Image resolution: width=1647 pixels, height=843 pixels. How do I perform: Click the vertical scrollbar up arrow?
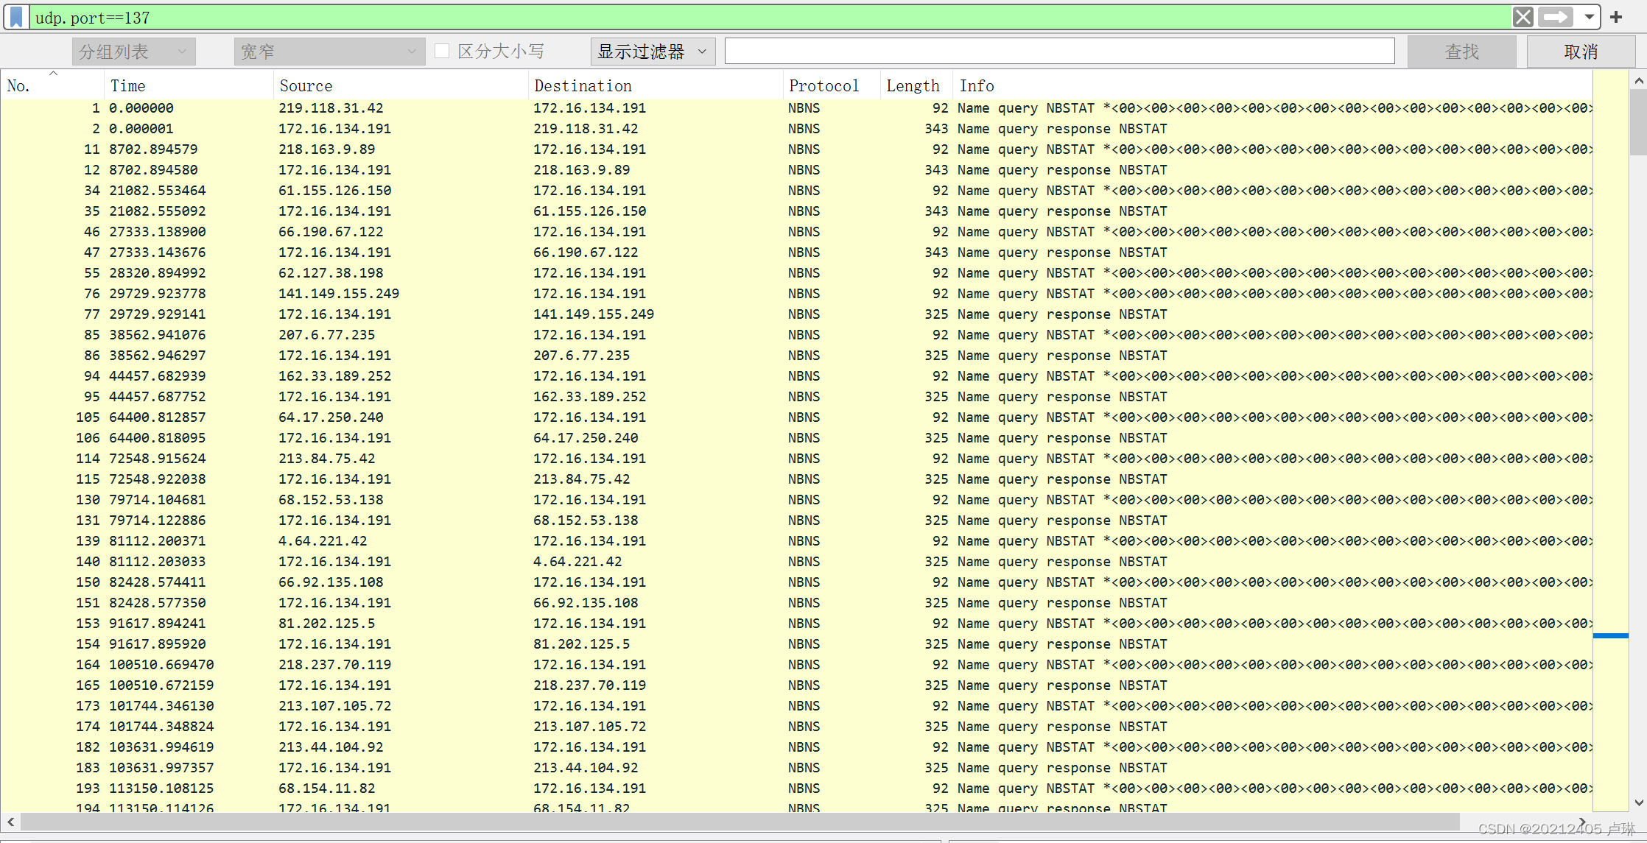tap(1638, 81)
